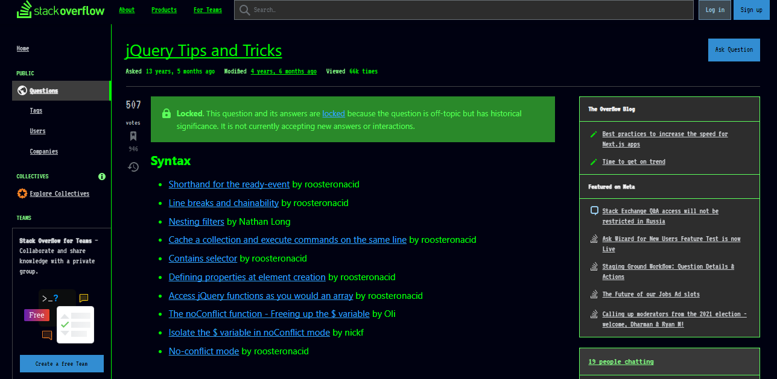
Task: Click pencil icon next to Time to get on trend
Action: pos(594,161)
